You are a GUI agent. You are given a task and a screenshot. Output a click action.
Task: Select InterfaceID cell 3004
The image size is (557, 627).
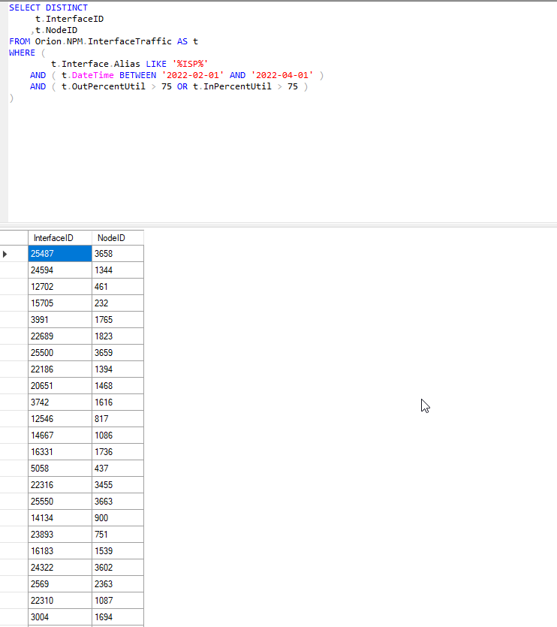pos(60,617)
